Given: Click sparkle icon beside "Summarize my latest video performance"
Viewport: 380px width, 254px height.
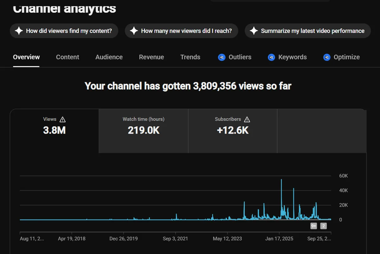Looking at the screenshot, I should 254,31.
